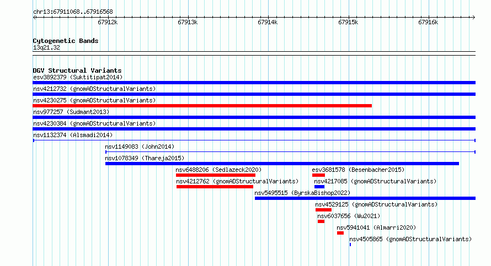Viewport: 491px width, 266px height.
Task: Click the blue bar under nsv1078349
Action: tap(282, 164)
